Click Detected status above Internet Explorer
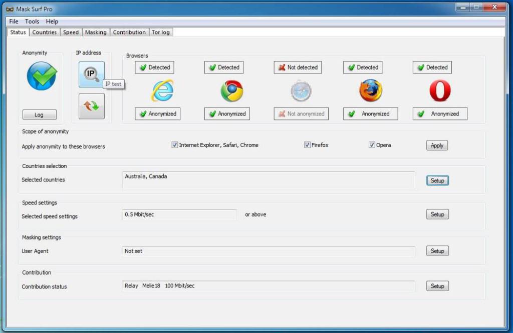This screenshot has width=513, height=333. [x=154, y=67]
